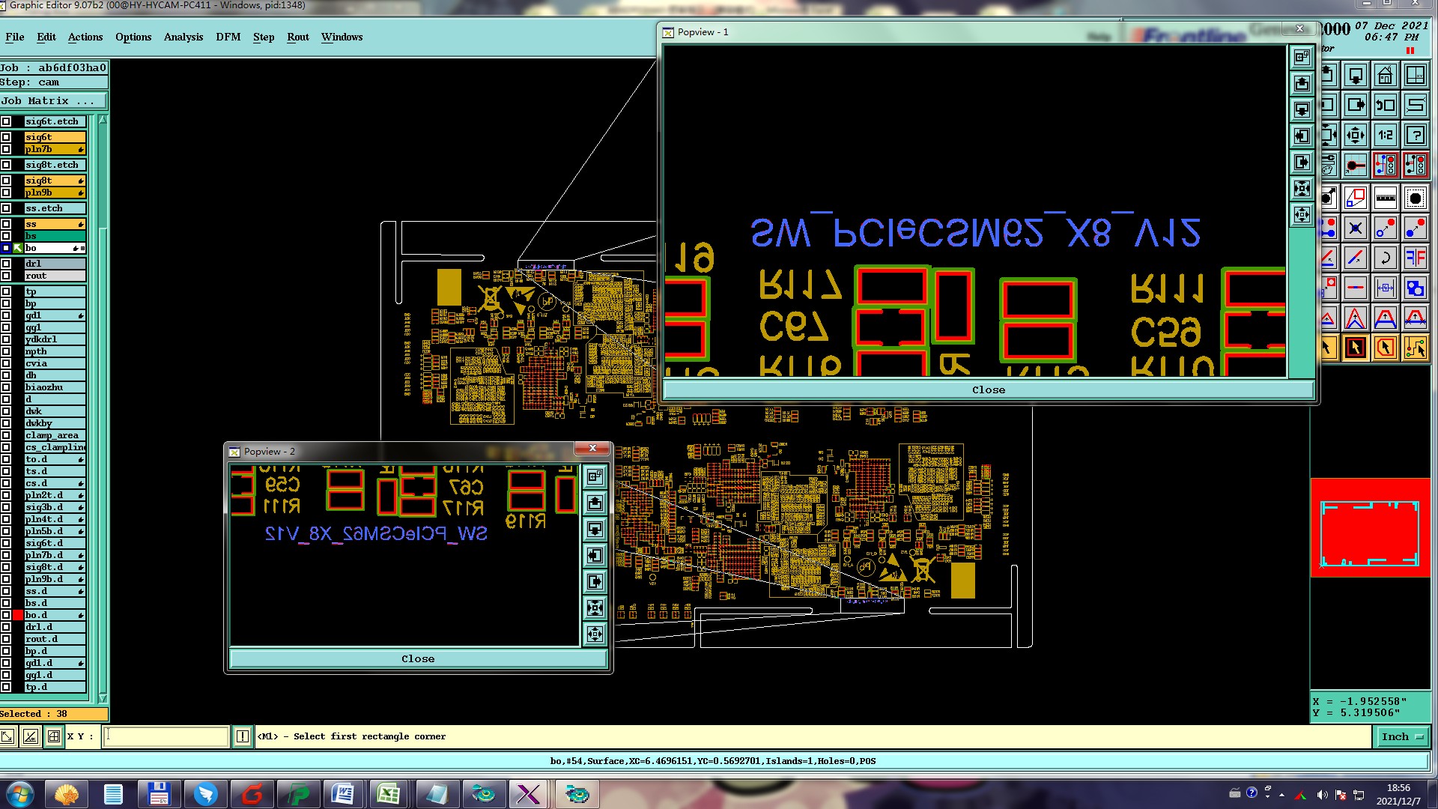The height and width of the screenshot is (809, 1438).
Task: Click the X Y coordinate input field
Action: [x=165, y=736]
